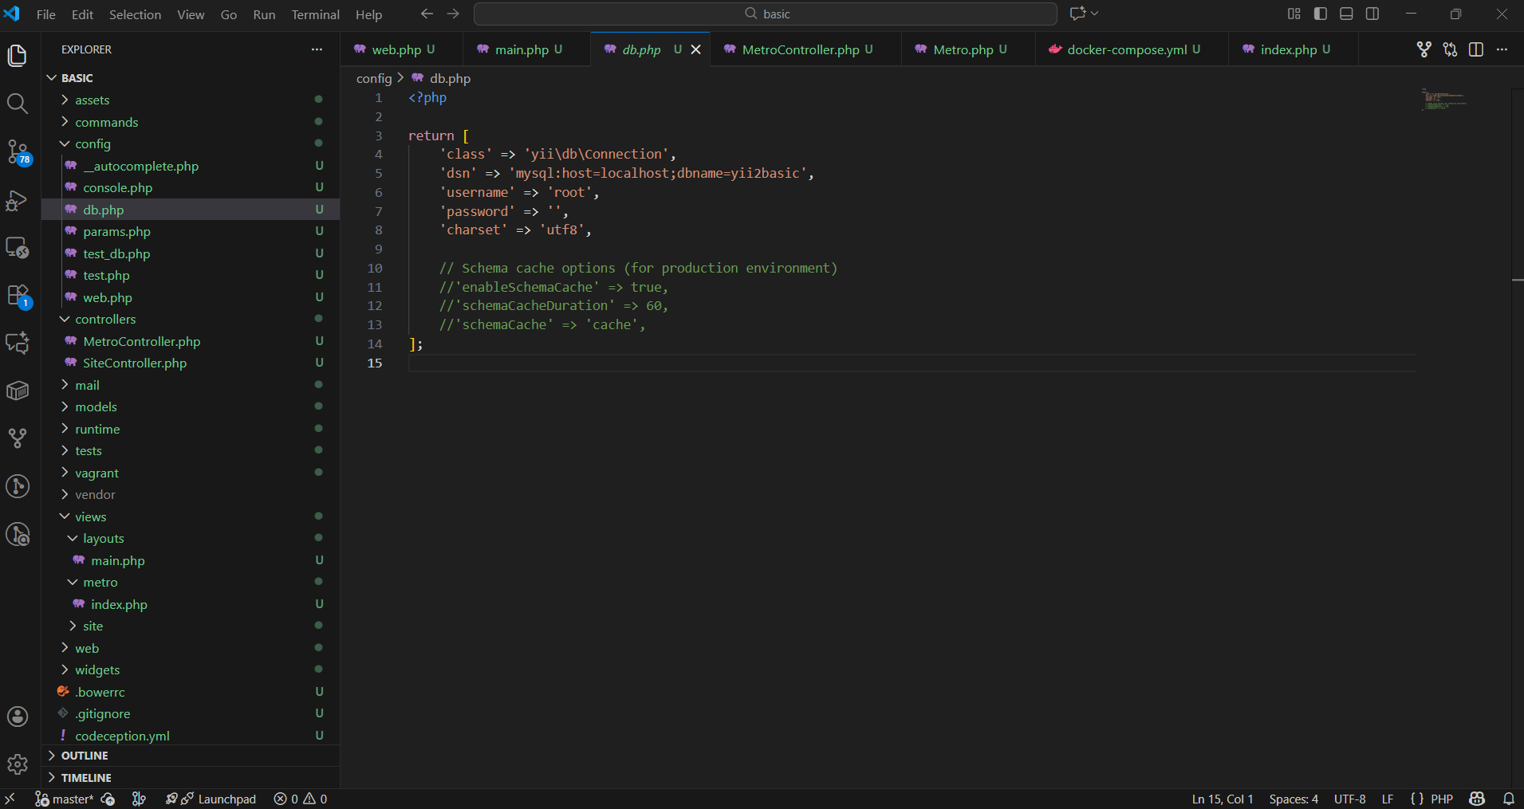Expand the OUTLINE section

[x=85, y=756]
